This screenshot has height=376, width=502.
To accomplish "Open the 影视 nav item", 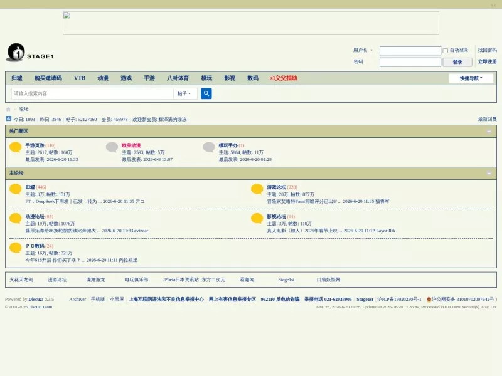I will coord(230,78).
